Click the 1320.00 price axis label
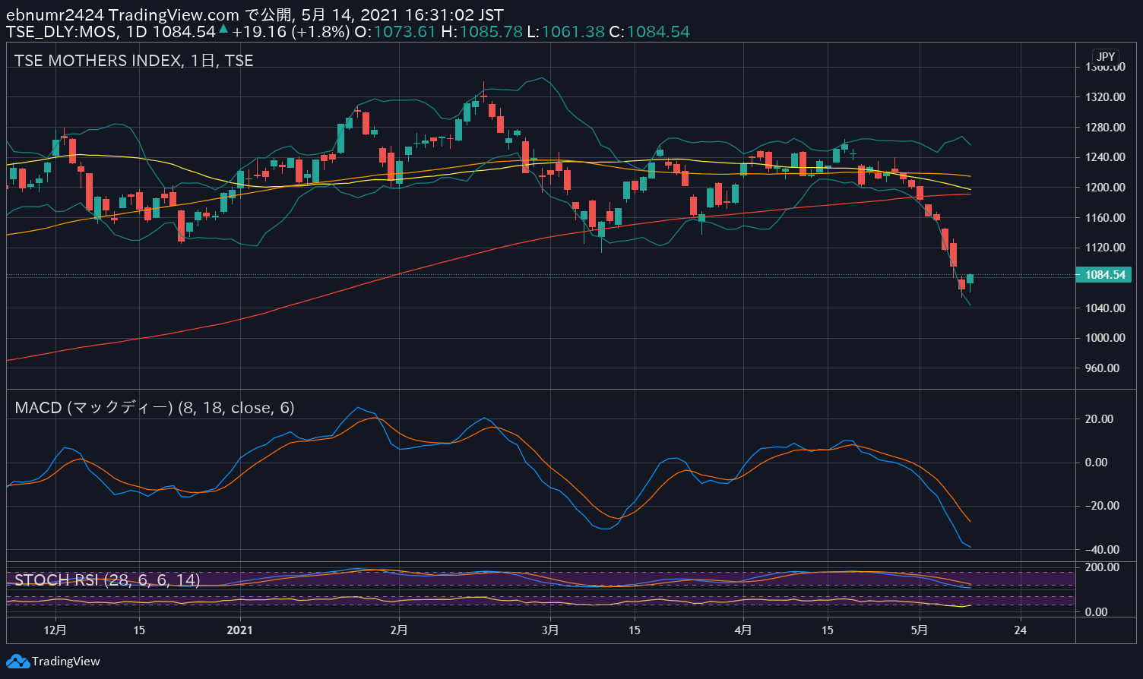Image resolution: width=1143 pixels, height=679 pixels. click(x=1105, y=97)
